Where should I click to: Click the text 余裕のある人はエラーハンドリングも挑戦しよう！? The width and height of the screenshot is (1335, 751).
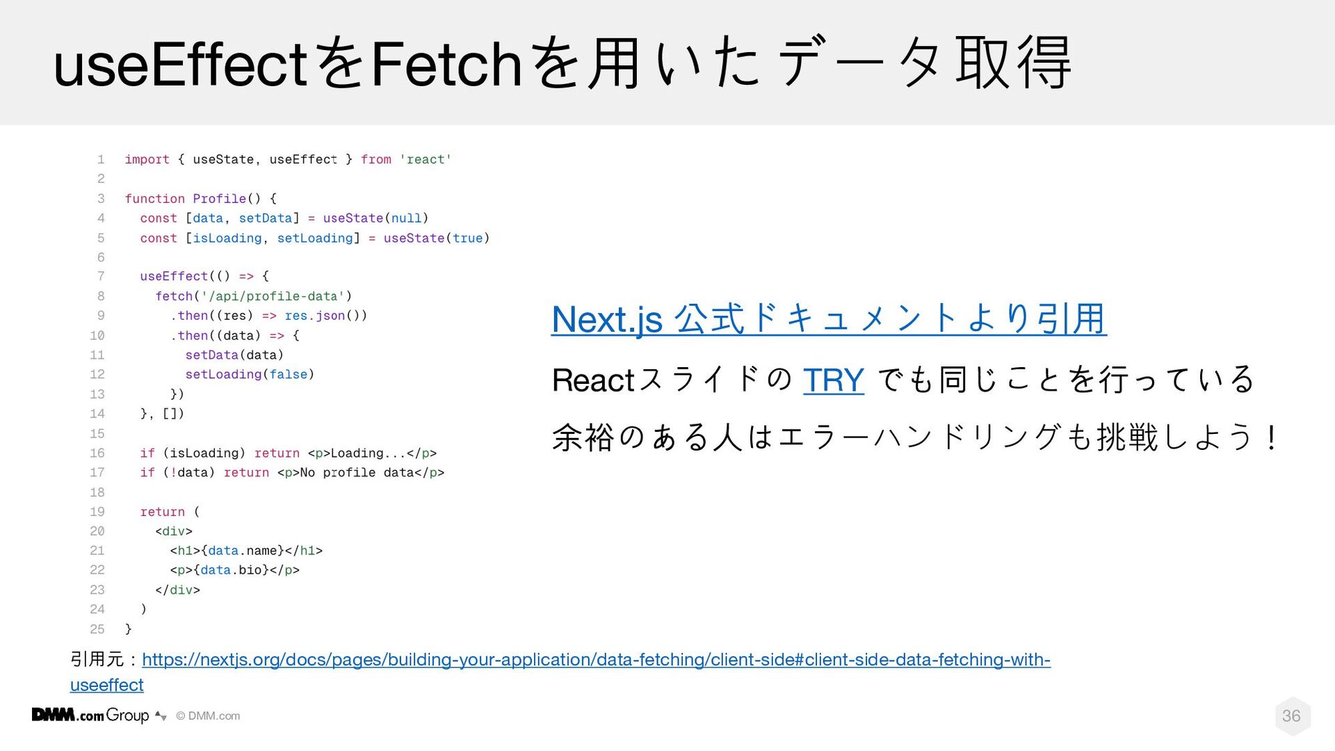[x=916, y=437]
